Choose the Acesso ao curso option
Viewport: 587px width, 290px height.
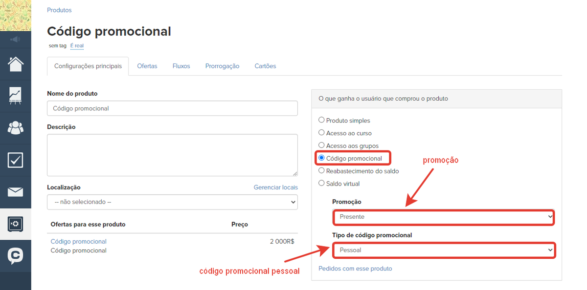(321, 133)
